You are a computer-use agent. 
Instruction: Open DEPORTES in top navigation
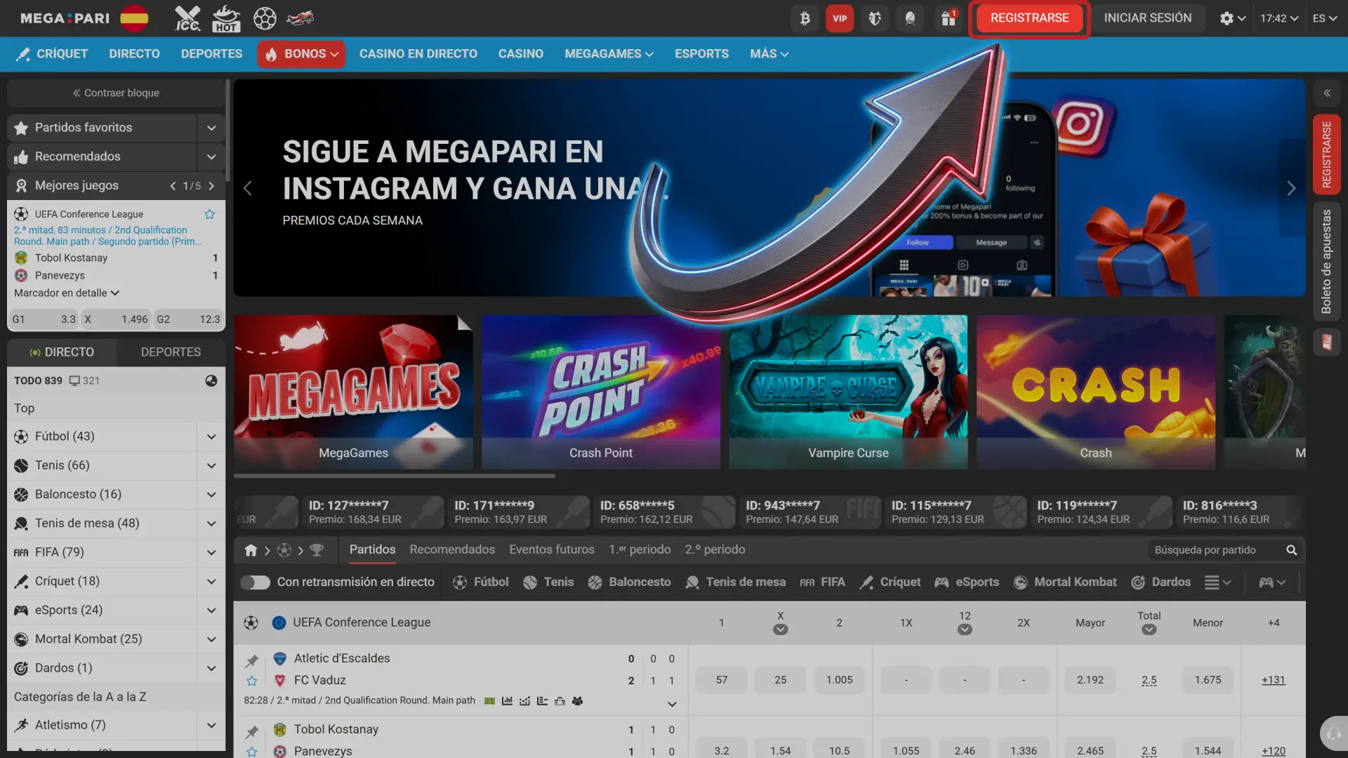211,54
